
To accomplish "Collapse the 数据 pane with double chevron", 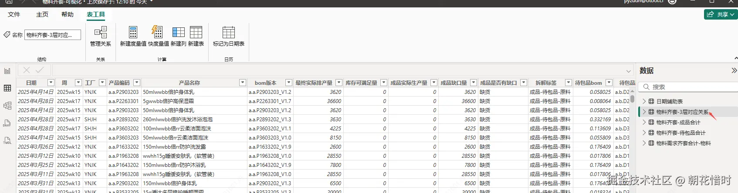I will (734, 70).
